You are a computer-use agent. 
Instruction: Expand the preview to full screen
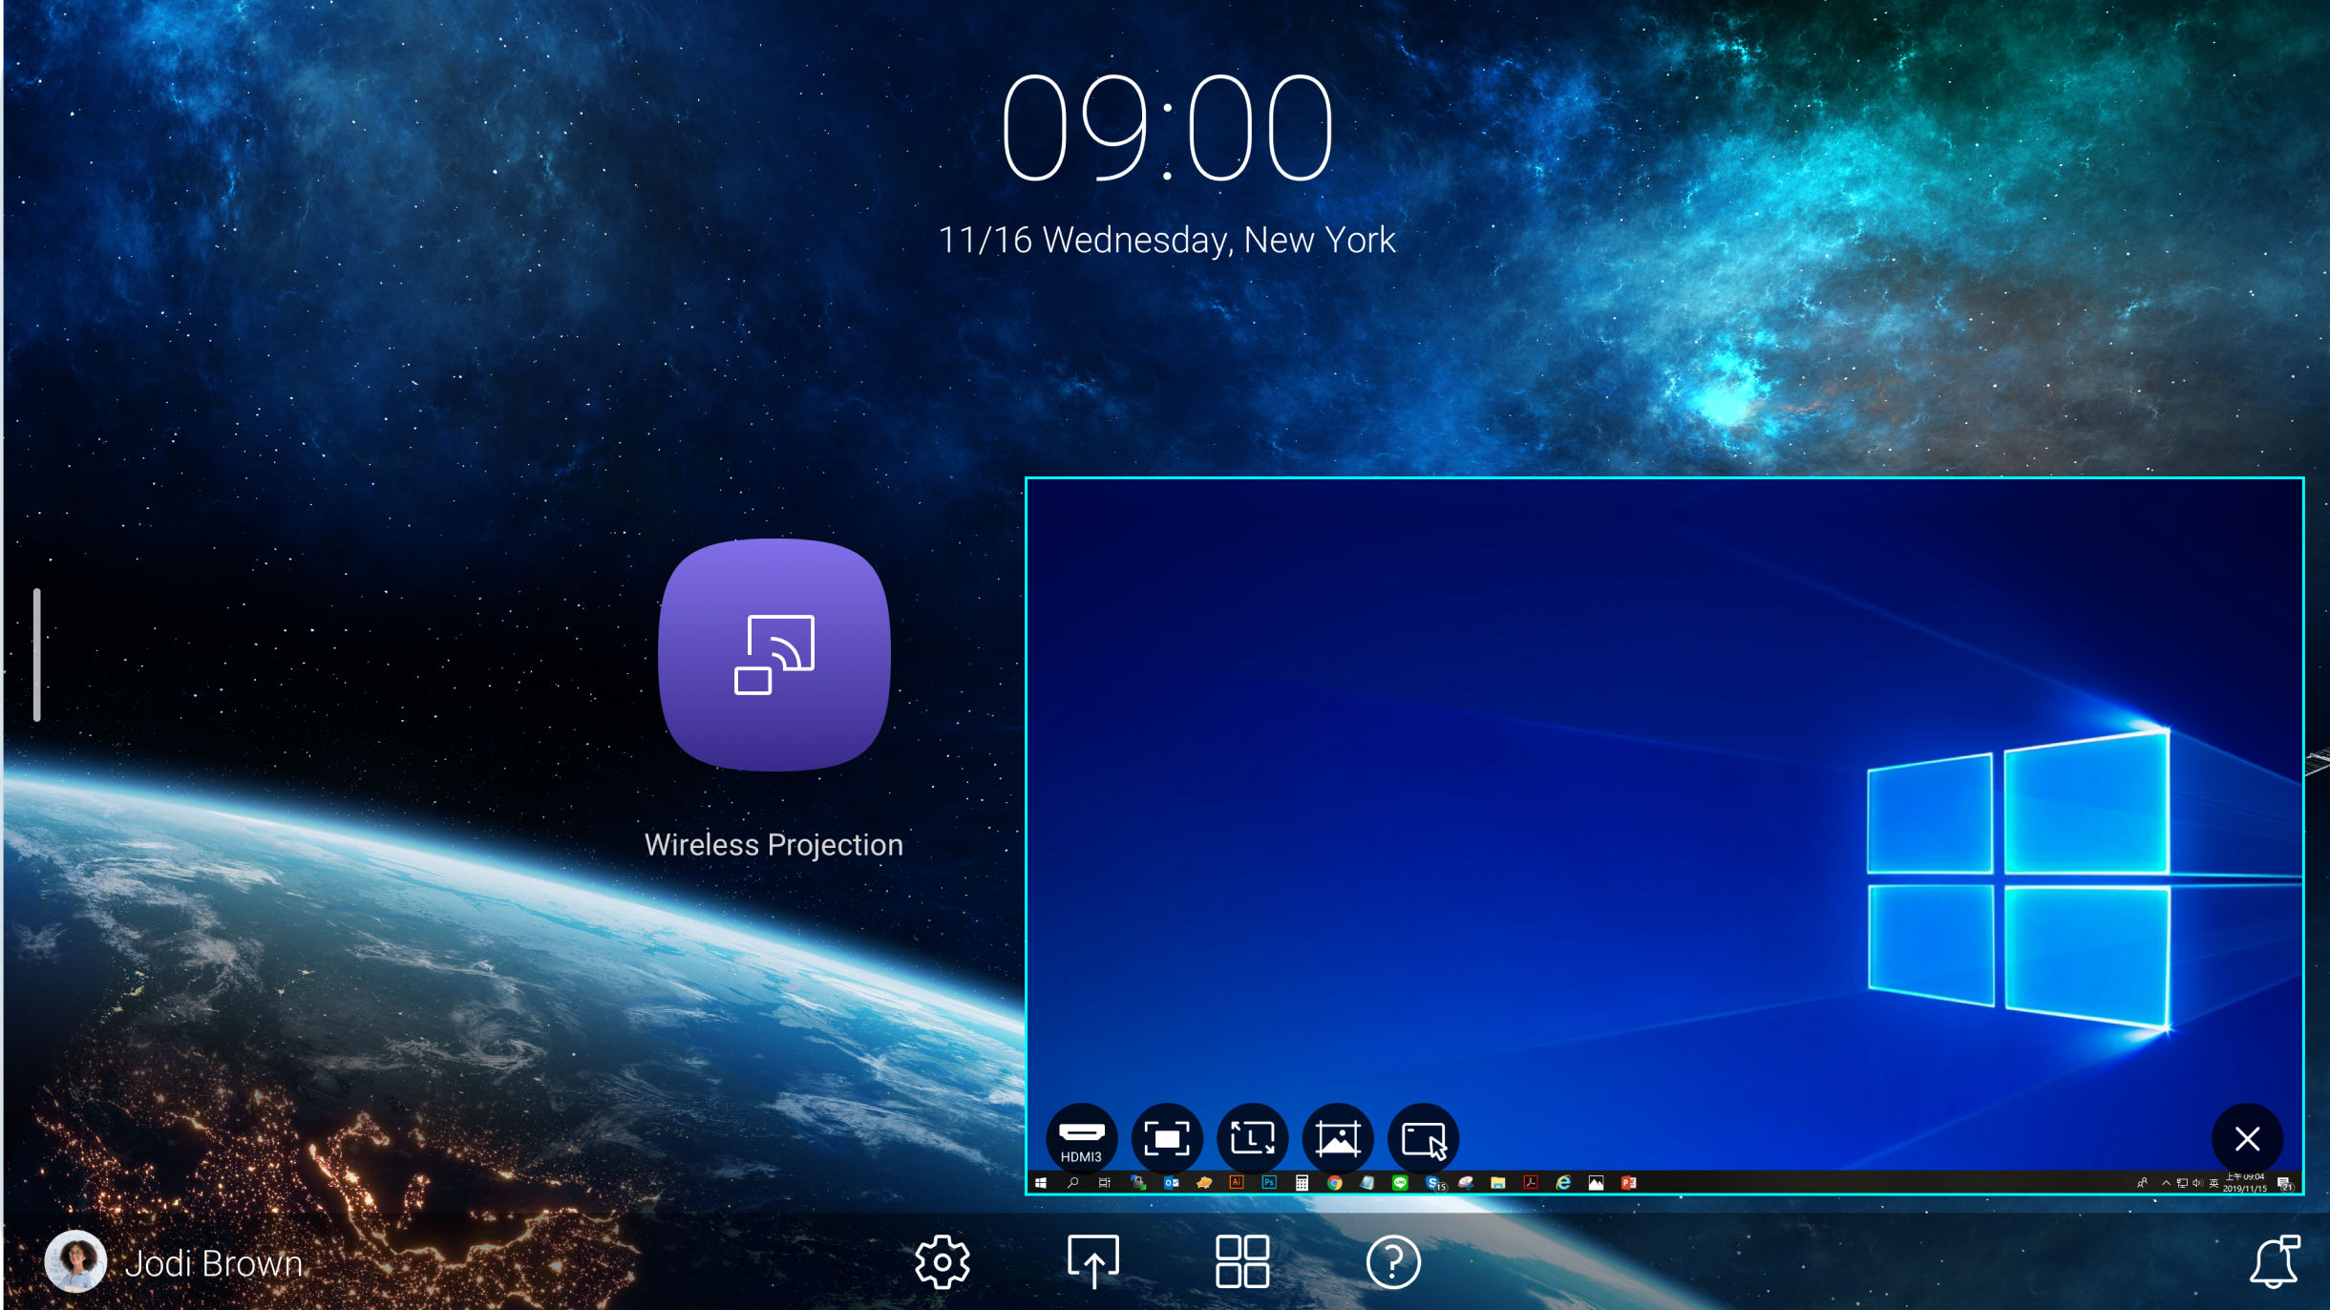[x=1167, y=1139]
